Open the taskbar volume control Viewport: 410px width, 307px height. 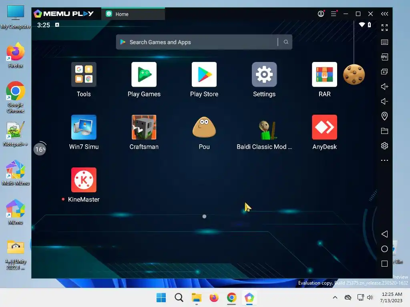click(370, 297)
